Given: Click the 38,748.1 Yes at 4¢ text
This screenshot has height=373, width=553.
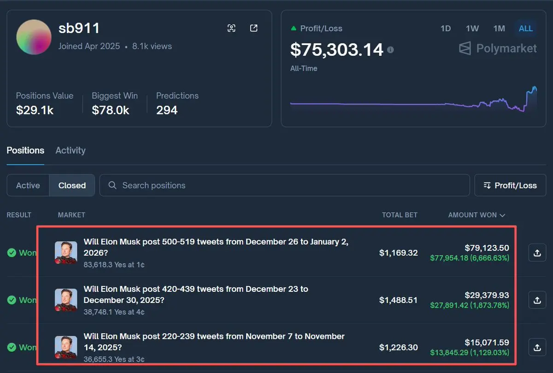Looking at the screenshot, I should 114,312.
